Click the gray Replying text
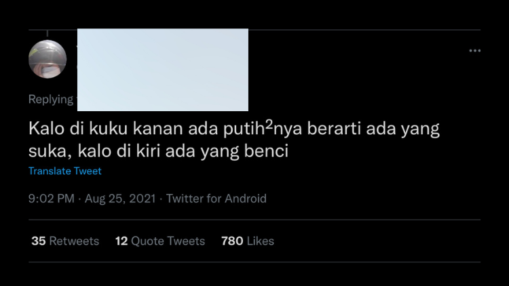This screenshot has height=286, width=509. coord(51,99)
